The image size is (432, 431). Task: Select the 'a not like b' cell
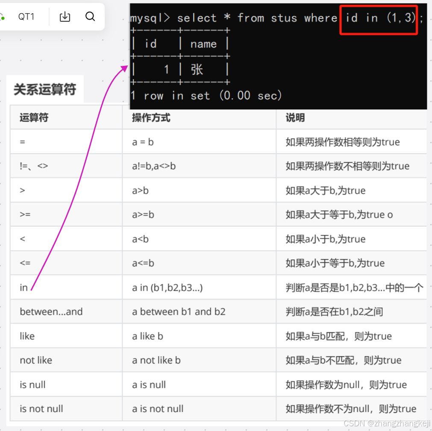[x=199, y=360]
